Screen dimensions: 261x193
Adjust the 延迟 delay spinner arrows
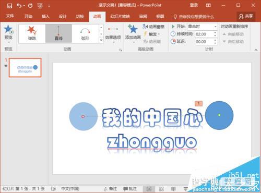pyautogui.click(x=215, y=42)
